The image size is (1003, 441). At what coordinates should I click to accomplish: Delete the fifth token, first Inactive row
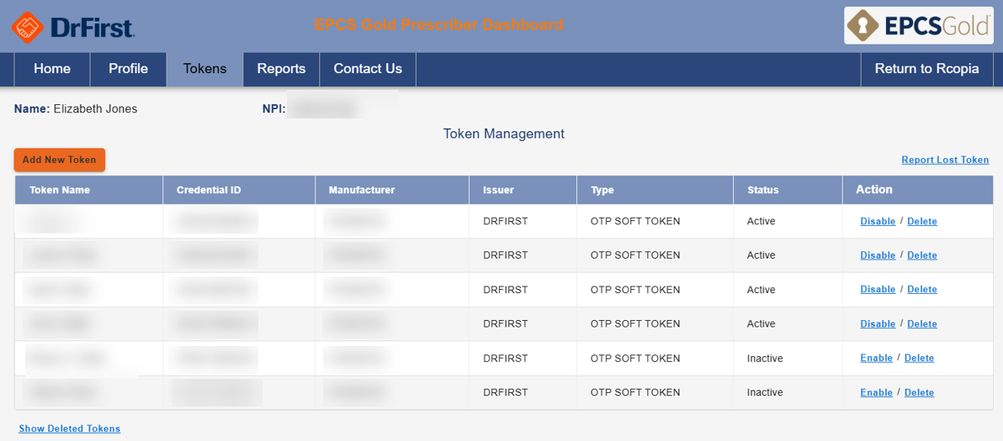click(x=919, y=358)
